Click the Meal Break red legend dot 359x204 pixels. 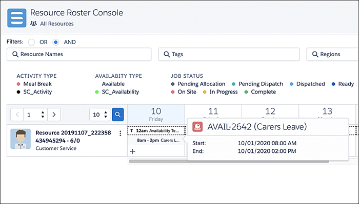18,84
